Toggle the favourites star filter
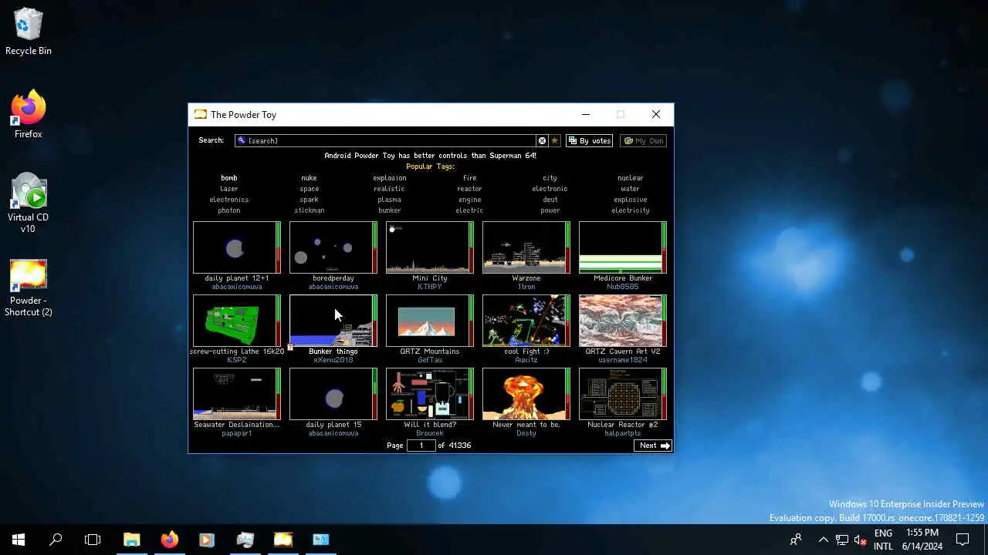This screenshot has height=555, width=988. click(554, 140)
